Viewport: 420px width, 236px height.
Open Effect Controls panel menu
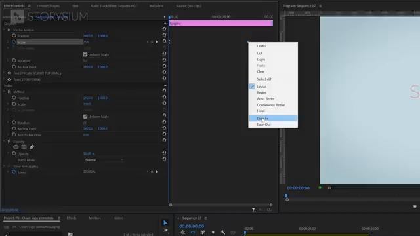29,6
